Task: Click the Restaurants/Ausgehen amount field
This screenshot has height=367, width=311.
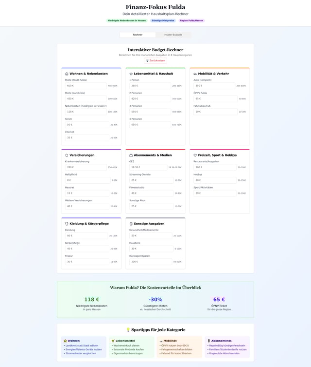Action: point(215,167)
